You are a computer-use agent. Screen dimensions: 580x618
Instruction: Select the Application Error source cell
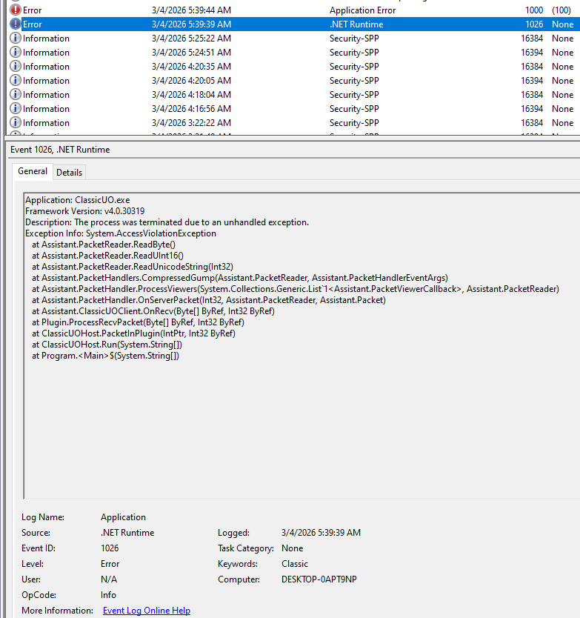pyautogui.click(x=362, y=10)
